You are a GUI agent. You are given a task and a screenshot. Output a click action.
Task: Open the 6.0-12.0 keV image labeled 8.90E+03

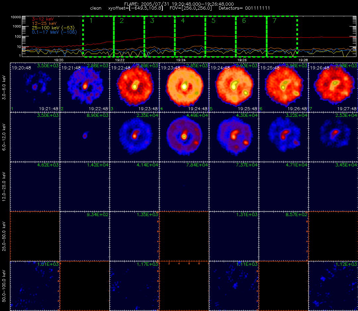pyautogui.click(x=85, y=137)
